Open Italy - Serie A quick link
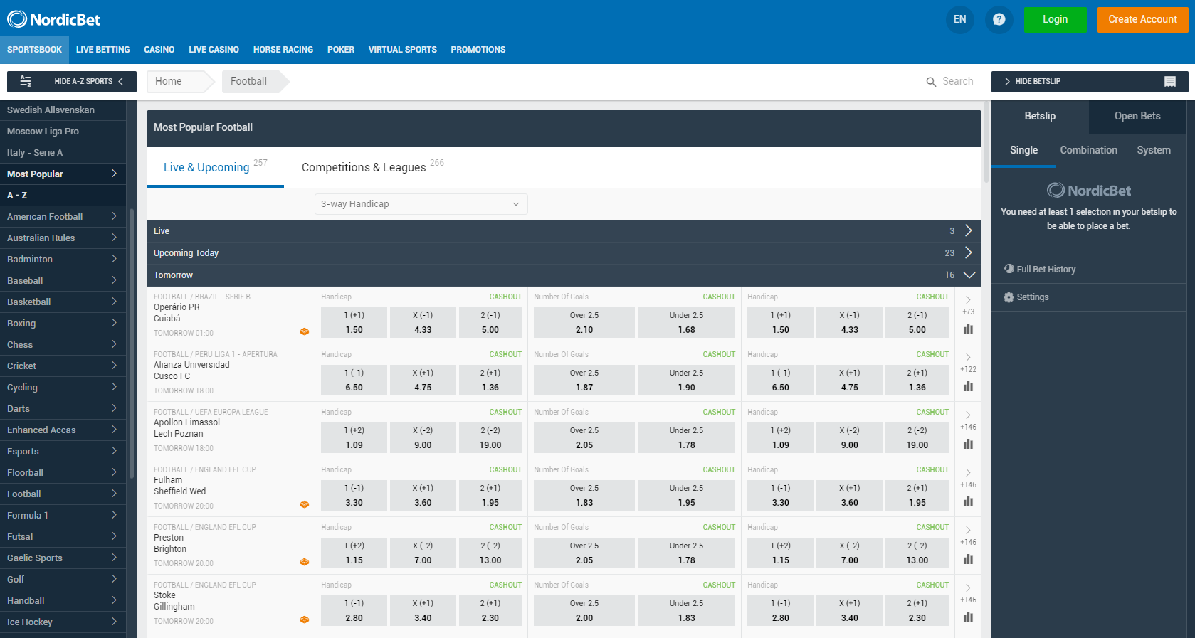1195x638 pixels. coord(63,153)
